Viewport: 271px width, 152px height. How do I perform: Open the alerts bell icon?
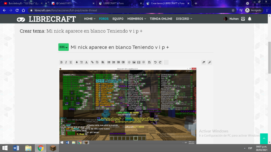pyautogui.click(x=250, y=19)
